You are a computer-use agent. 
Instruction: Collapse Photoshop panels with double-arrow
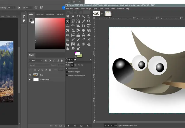tap(26, 11)
